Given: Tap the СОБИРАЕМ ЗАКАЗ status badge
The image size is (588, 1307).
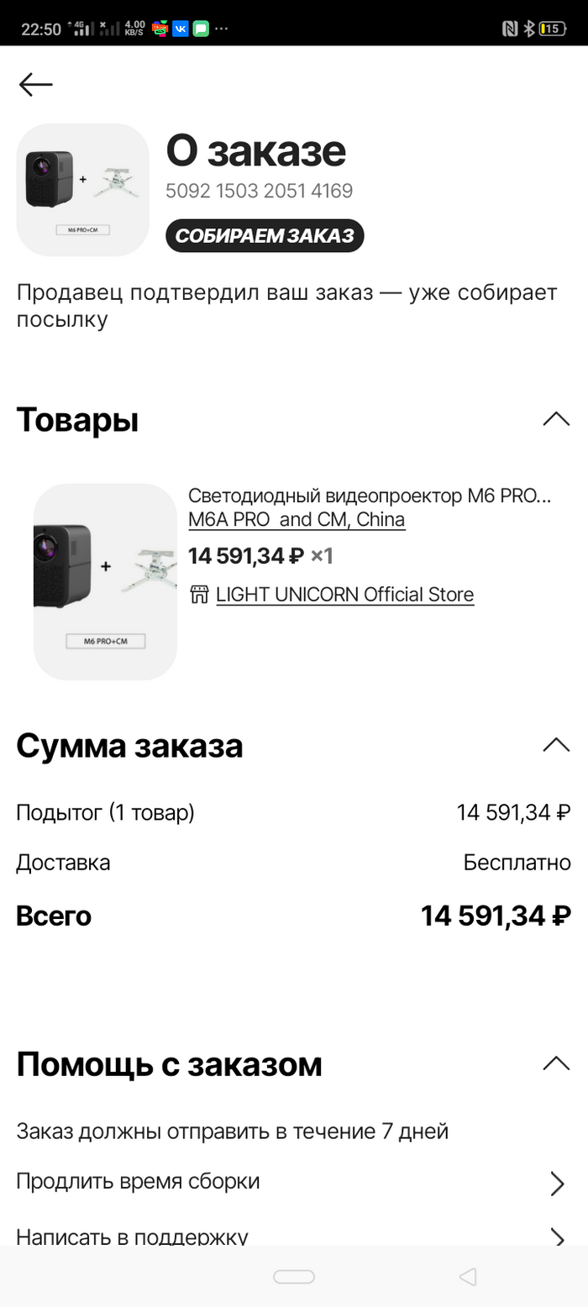Looking at the screenshot, I should (x=265, y=236).
